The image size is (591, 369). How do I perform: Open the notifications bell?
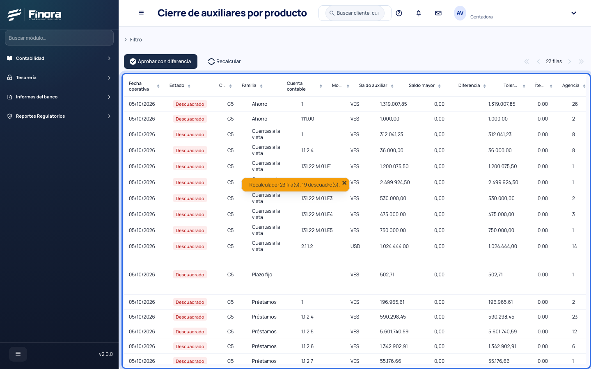(x=419, y=13)
